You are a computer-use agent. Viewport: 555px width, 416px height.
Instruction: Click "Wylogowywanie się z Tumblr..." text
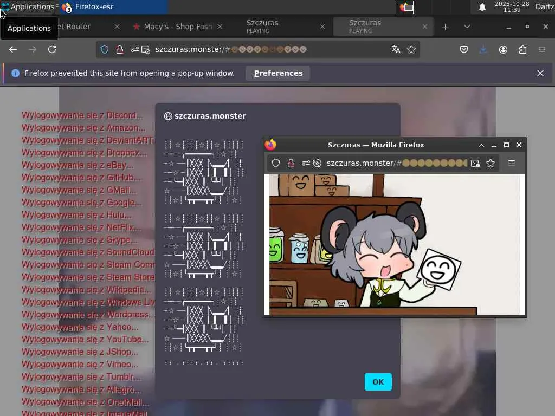tap(81, 377)
